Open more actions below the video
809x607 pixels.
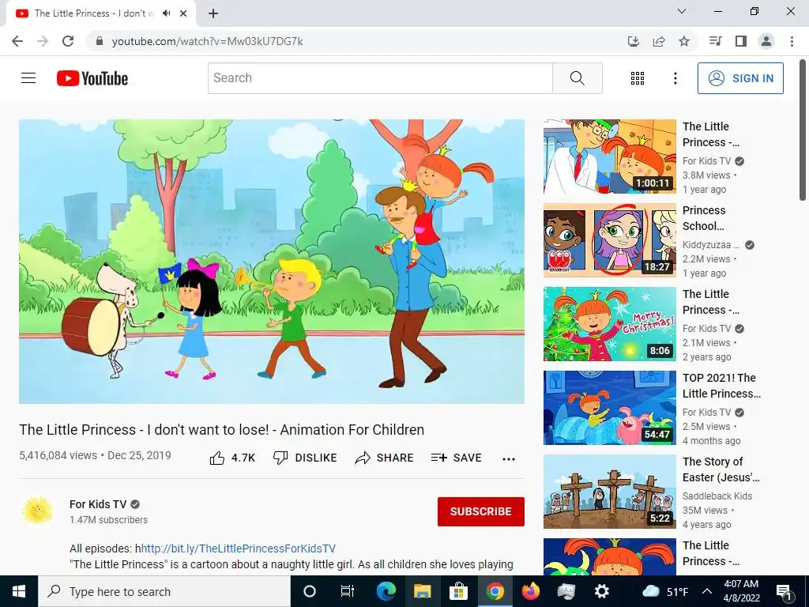509,459
